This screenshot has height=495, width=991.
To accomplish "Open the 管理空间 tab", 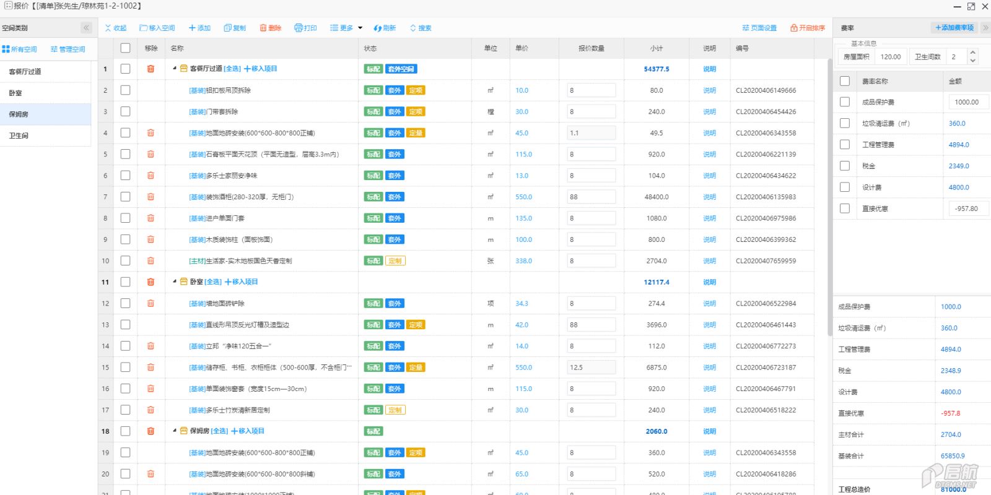I will (68, 49).
